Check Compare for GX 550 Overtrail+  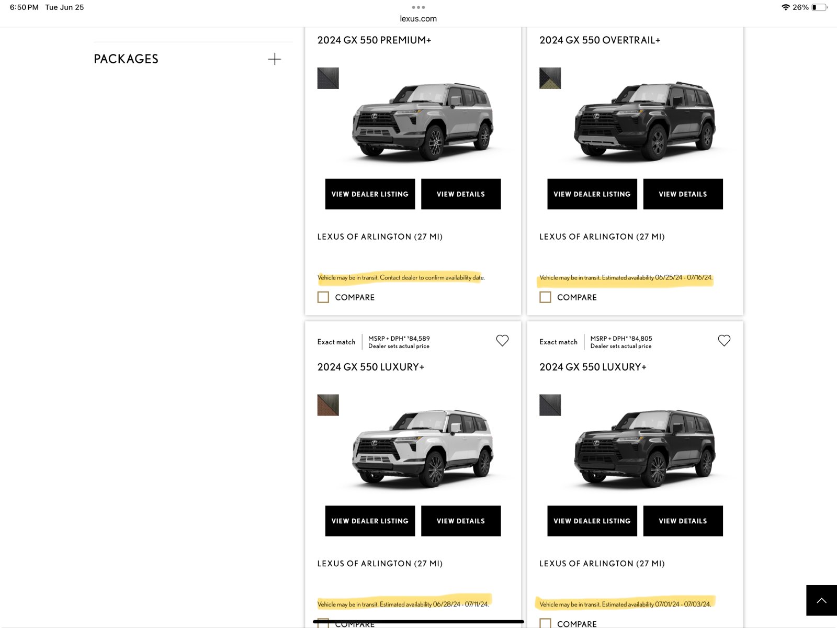click(545, 297)
